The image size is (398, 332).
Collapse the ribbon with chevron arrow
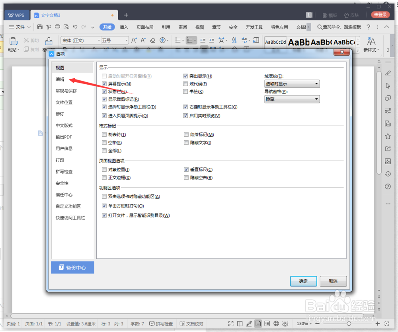click(x=386, y=27)
